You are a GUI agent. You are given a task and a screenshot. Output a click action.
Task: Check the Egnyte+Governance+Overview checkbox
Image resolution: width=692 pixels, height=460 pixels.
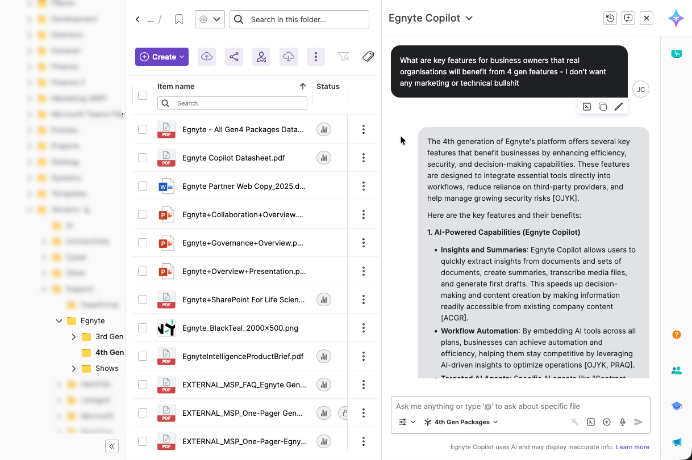tap(143, 243)
